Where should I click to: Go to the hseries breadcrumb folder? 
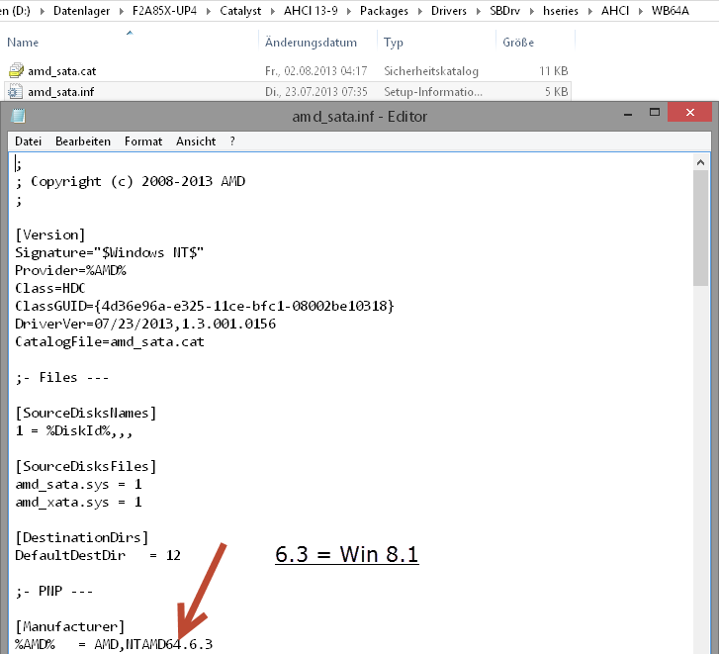click(x=561, y=11)
